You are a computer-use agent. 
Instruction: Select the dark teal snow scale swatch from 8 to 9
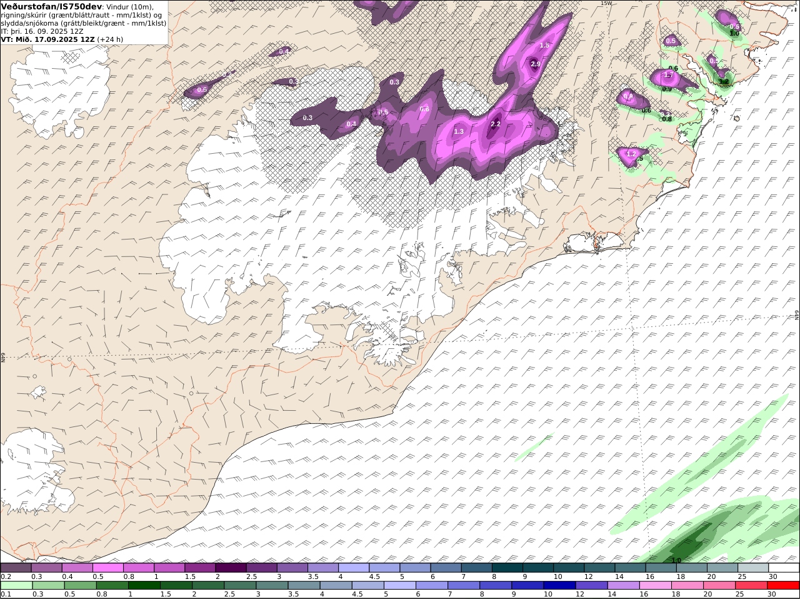pos(508,568)
